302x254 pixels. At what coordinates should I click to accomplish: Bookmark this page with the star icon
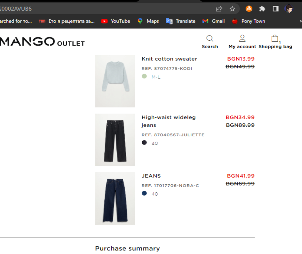[232, 9]
